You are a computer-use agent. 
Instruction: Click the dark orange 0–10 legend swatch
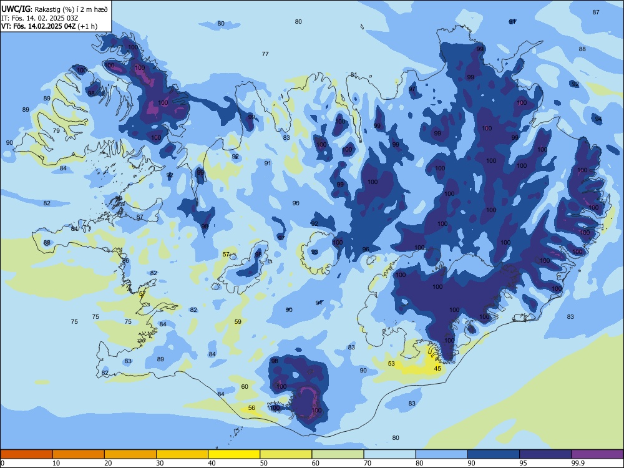26,454
